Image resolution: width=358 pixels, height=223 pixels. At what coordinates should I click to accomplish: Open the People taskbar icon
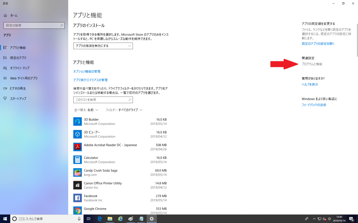[x=307, y=219]
